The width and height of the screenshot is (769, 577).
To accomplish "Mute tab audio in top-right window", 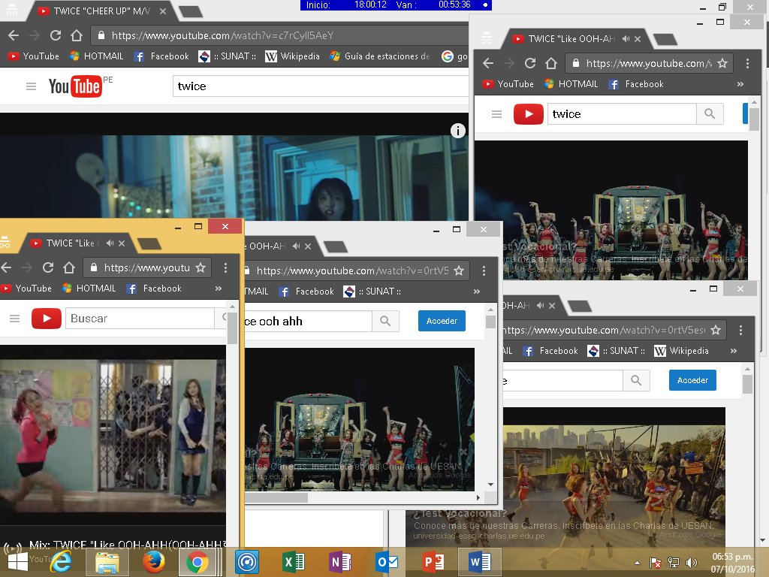I will tap(626, 39).
